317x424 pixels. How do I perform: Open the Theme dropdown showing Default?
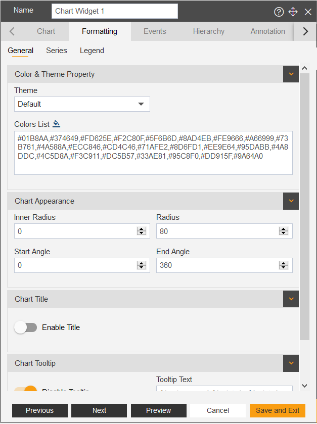pos(82,104)
